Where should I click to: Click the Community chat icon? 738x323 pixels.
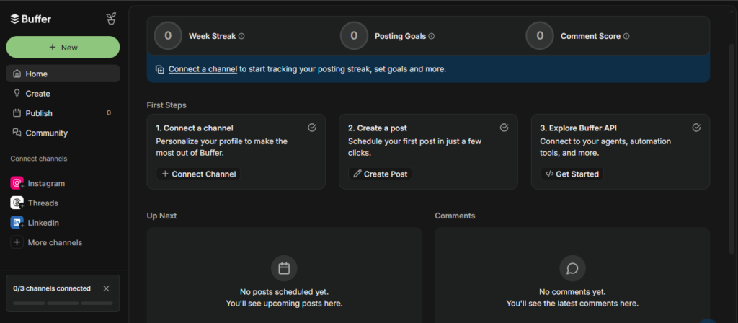pyautogui.click(x=17, y=133)
